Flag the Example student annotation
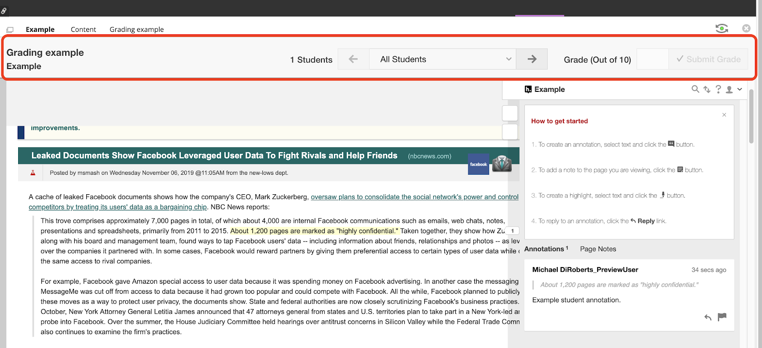762x348 pixels. [x=722, y=317]
